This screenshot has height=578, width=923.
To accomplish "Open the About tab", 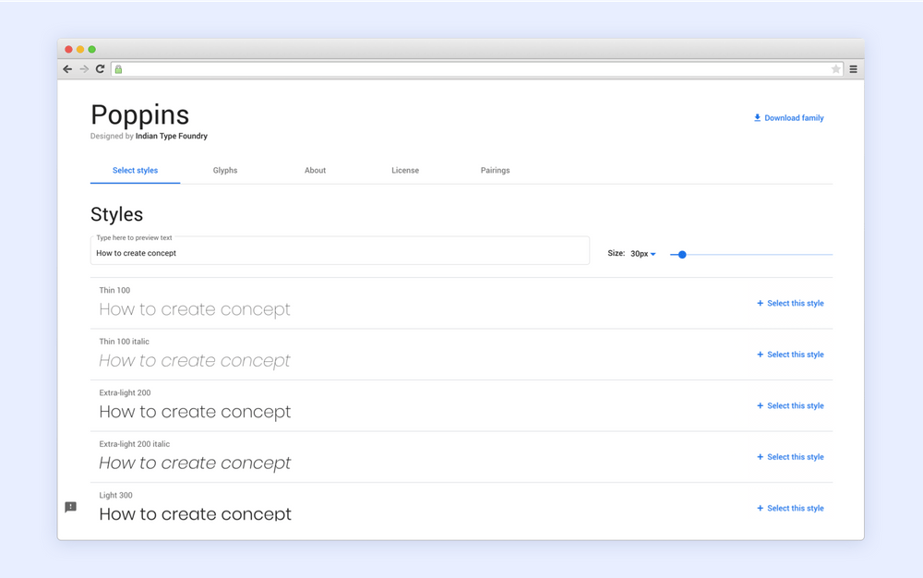I will [x=315, y=170].
